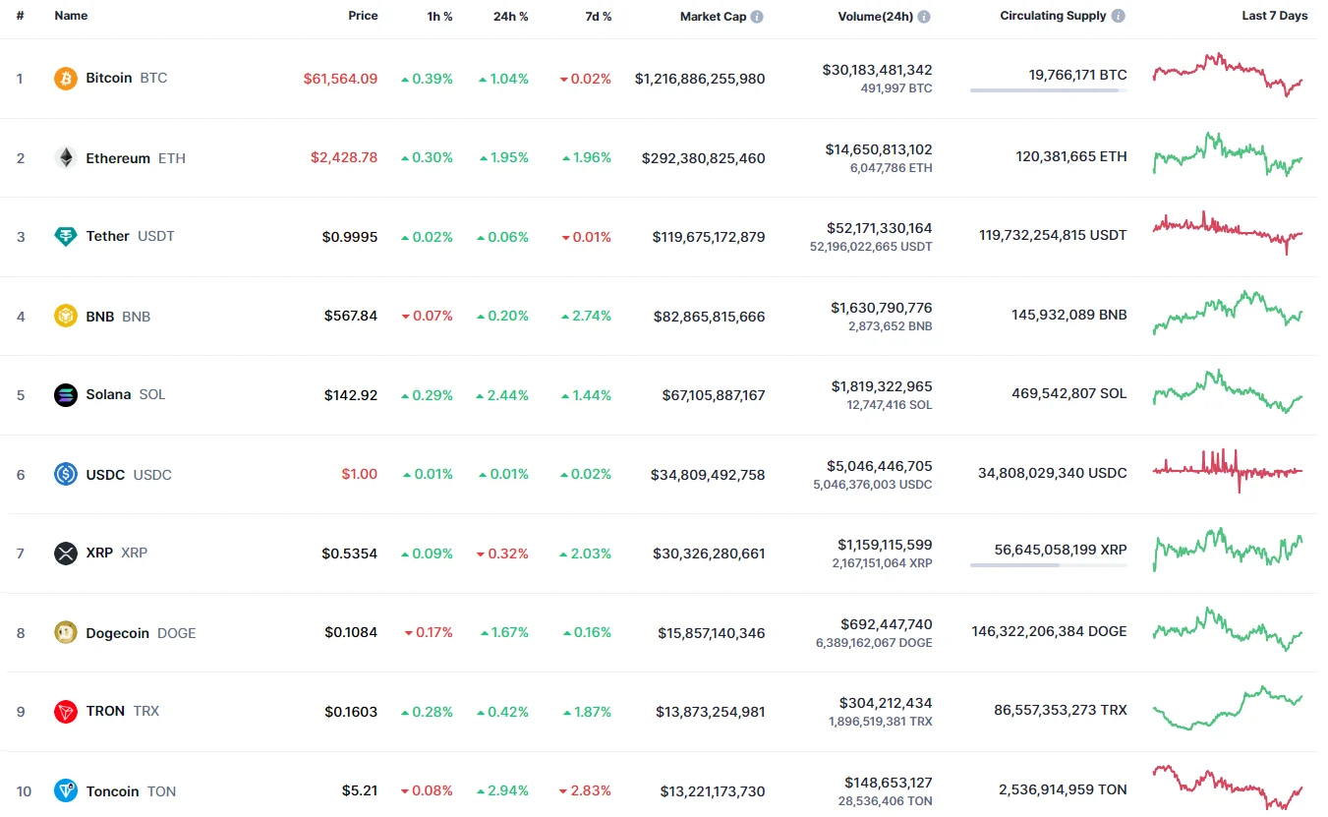This screenshot has width=1328, height=817.
Task: Click the Solana logo icon
Action: pyautogui.click(x=66, y=395)
